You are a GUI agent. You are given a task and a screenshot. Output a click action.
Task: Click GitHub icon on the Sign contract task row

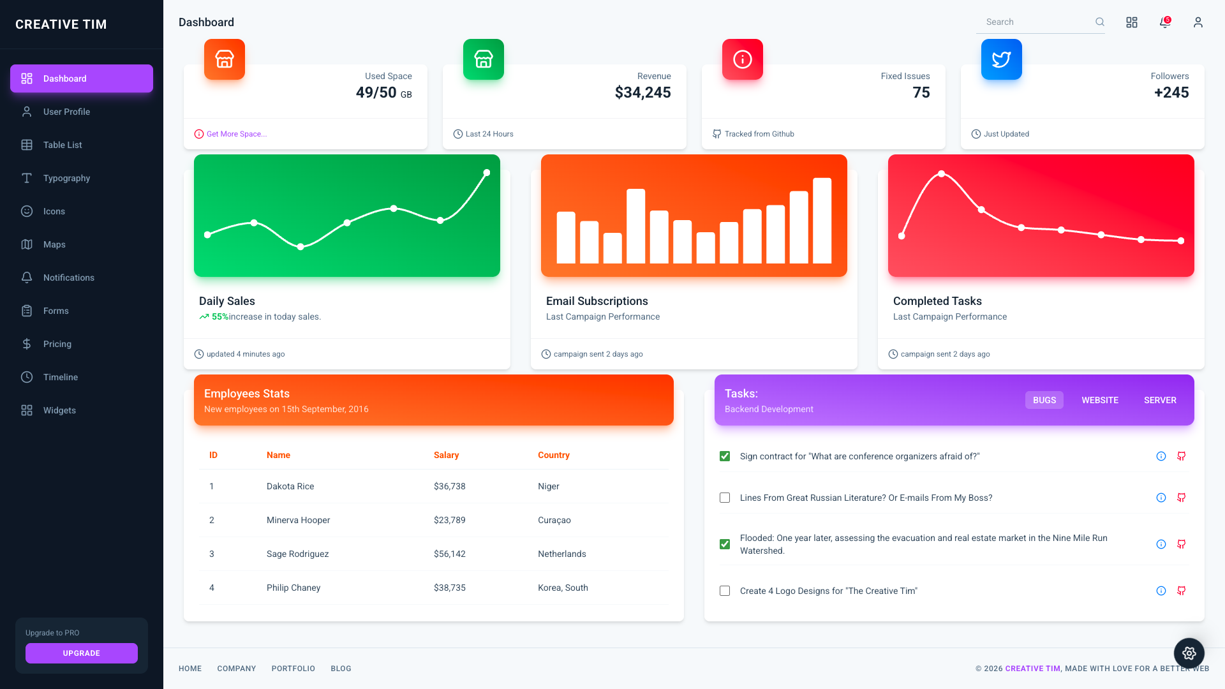1181,456
